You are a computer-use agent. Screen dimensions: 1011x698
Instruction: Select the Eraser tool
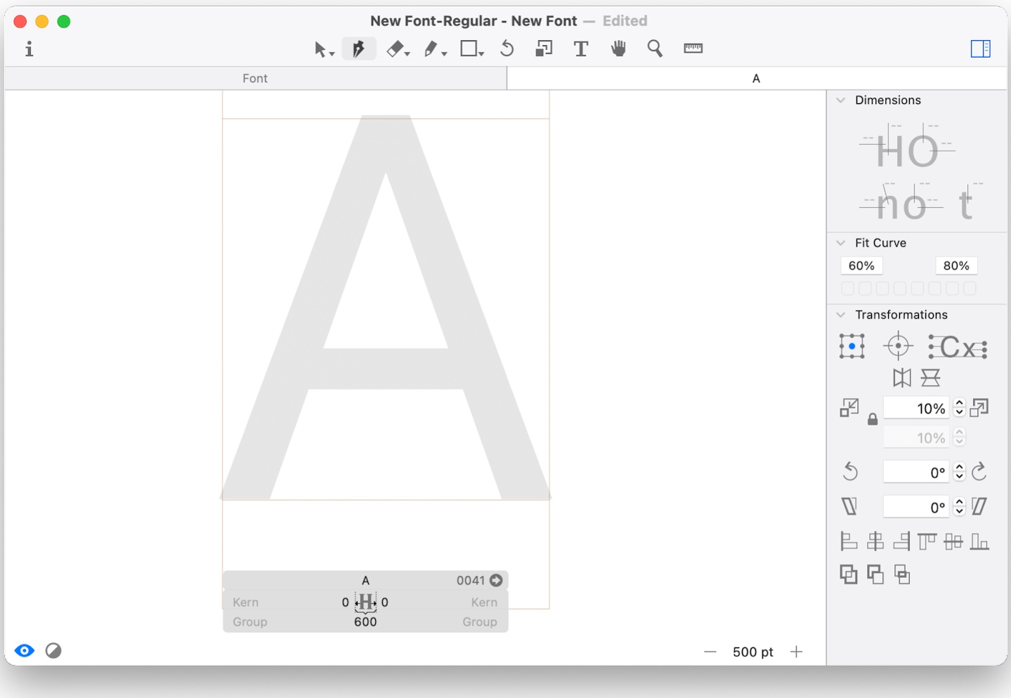(x=396, y=48)
